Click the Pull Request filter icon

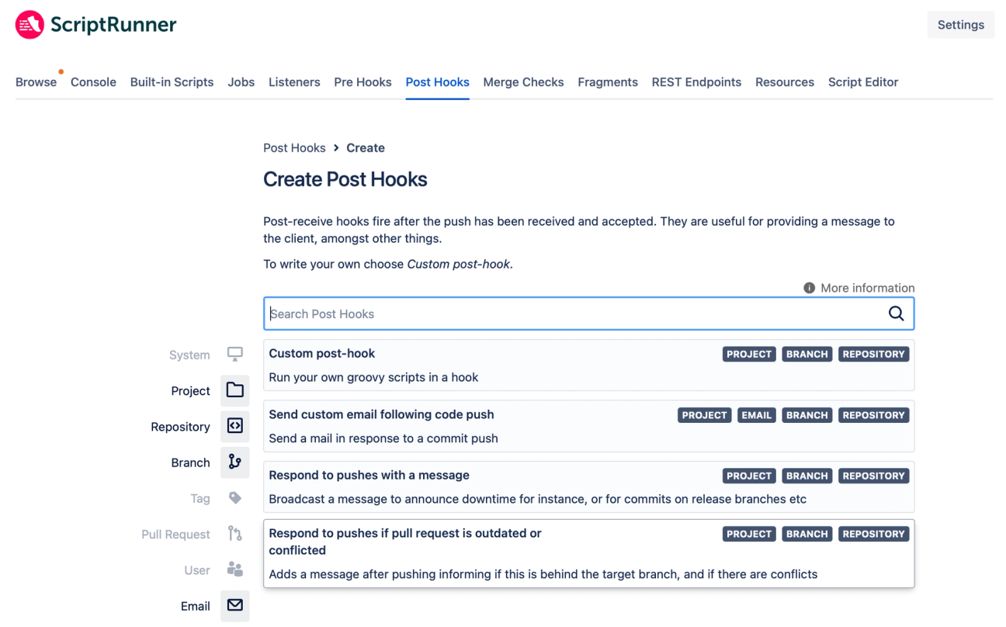(235, 534)
